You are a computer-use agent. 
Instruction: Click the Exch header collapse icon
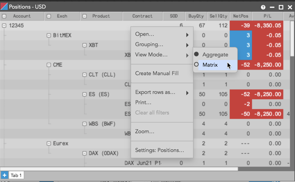click(x=49, y=16)
